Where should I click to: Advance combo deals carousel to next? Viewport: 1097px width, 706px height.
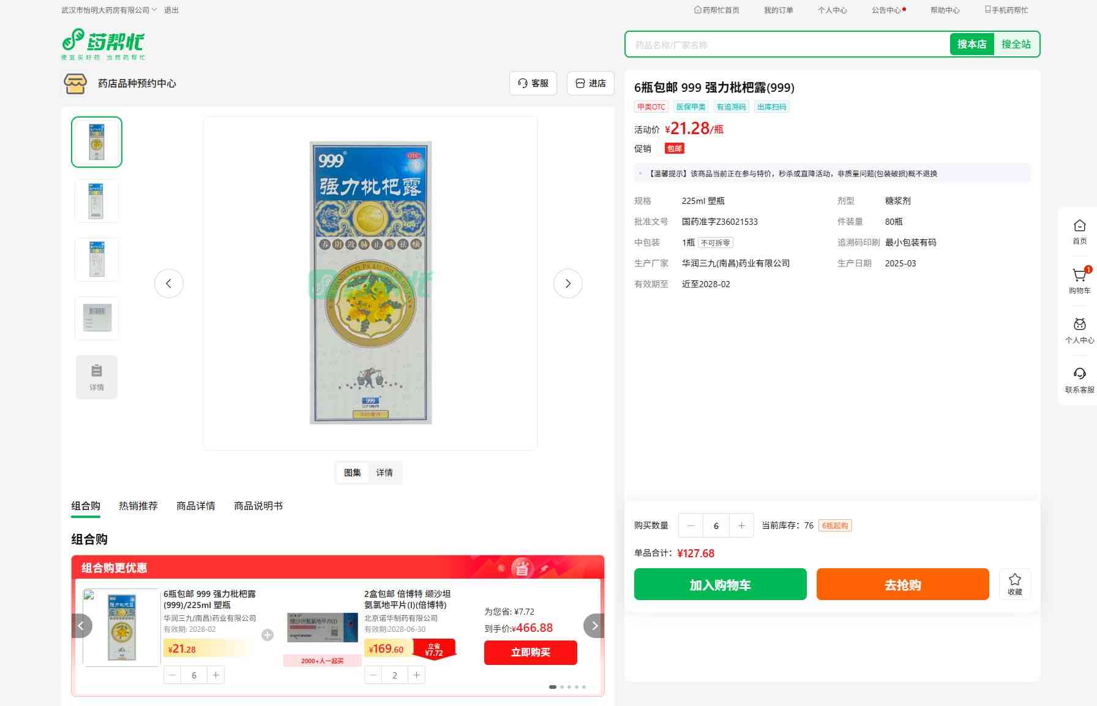(594, 626)
